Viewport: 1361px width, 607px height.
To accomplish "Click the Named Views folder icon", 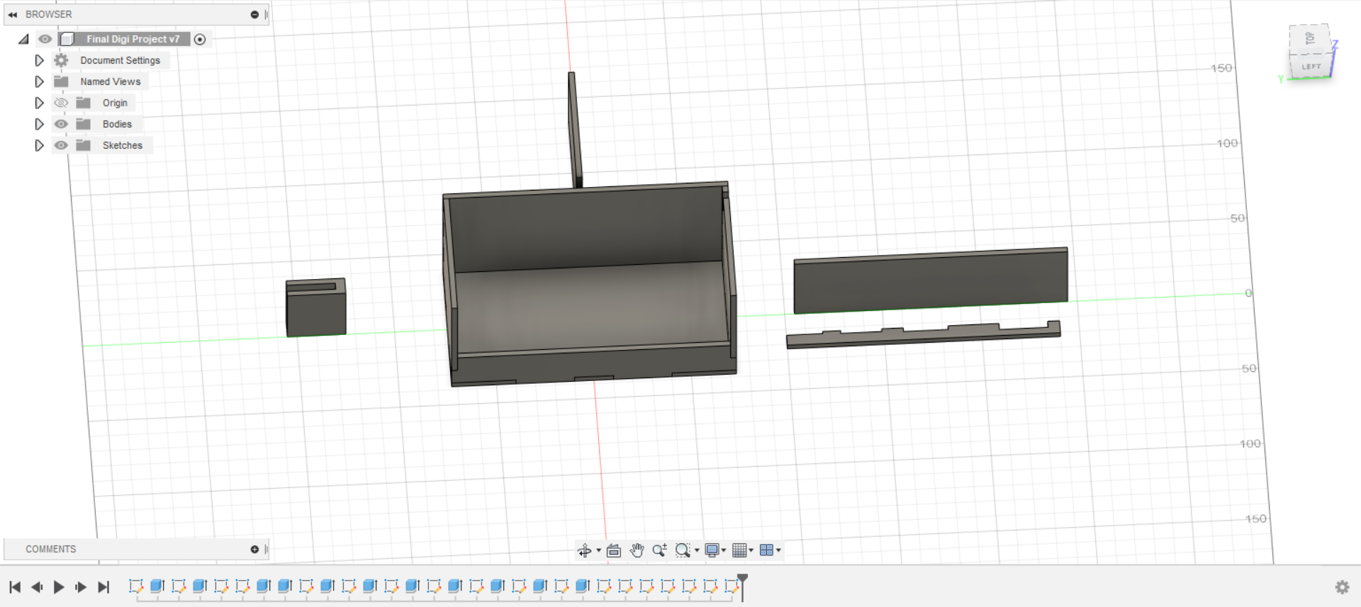I will pyautogui.click(x=62, y=81).
